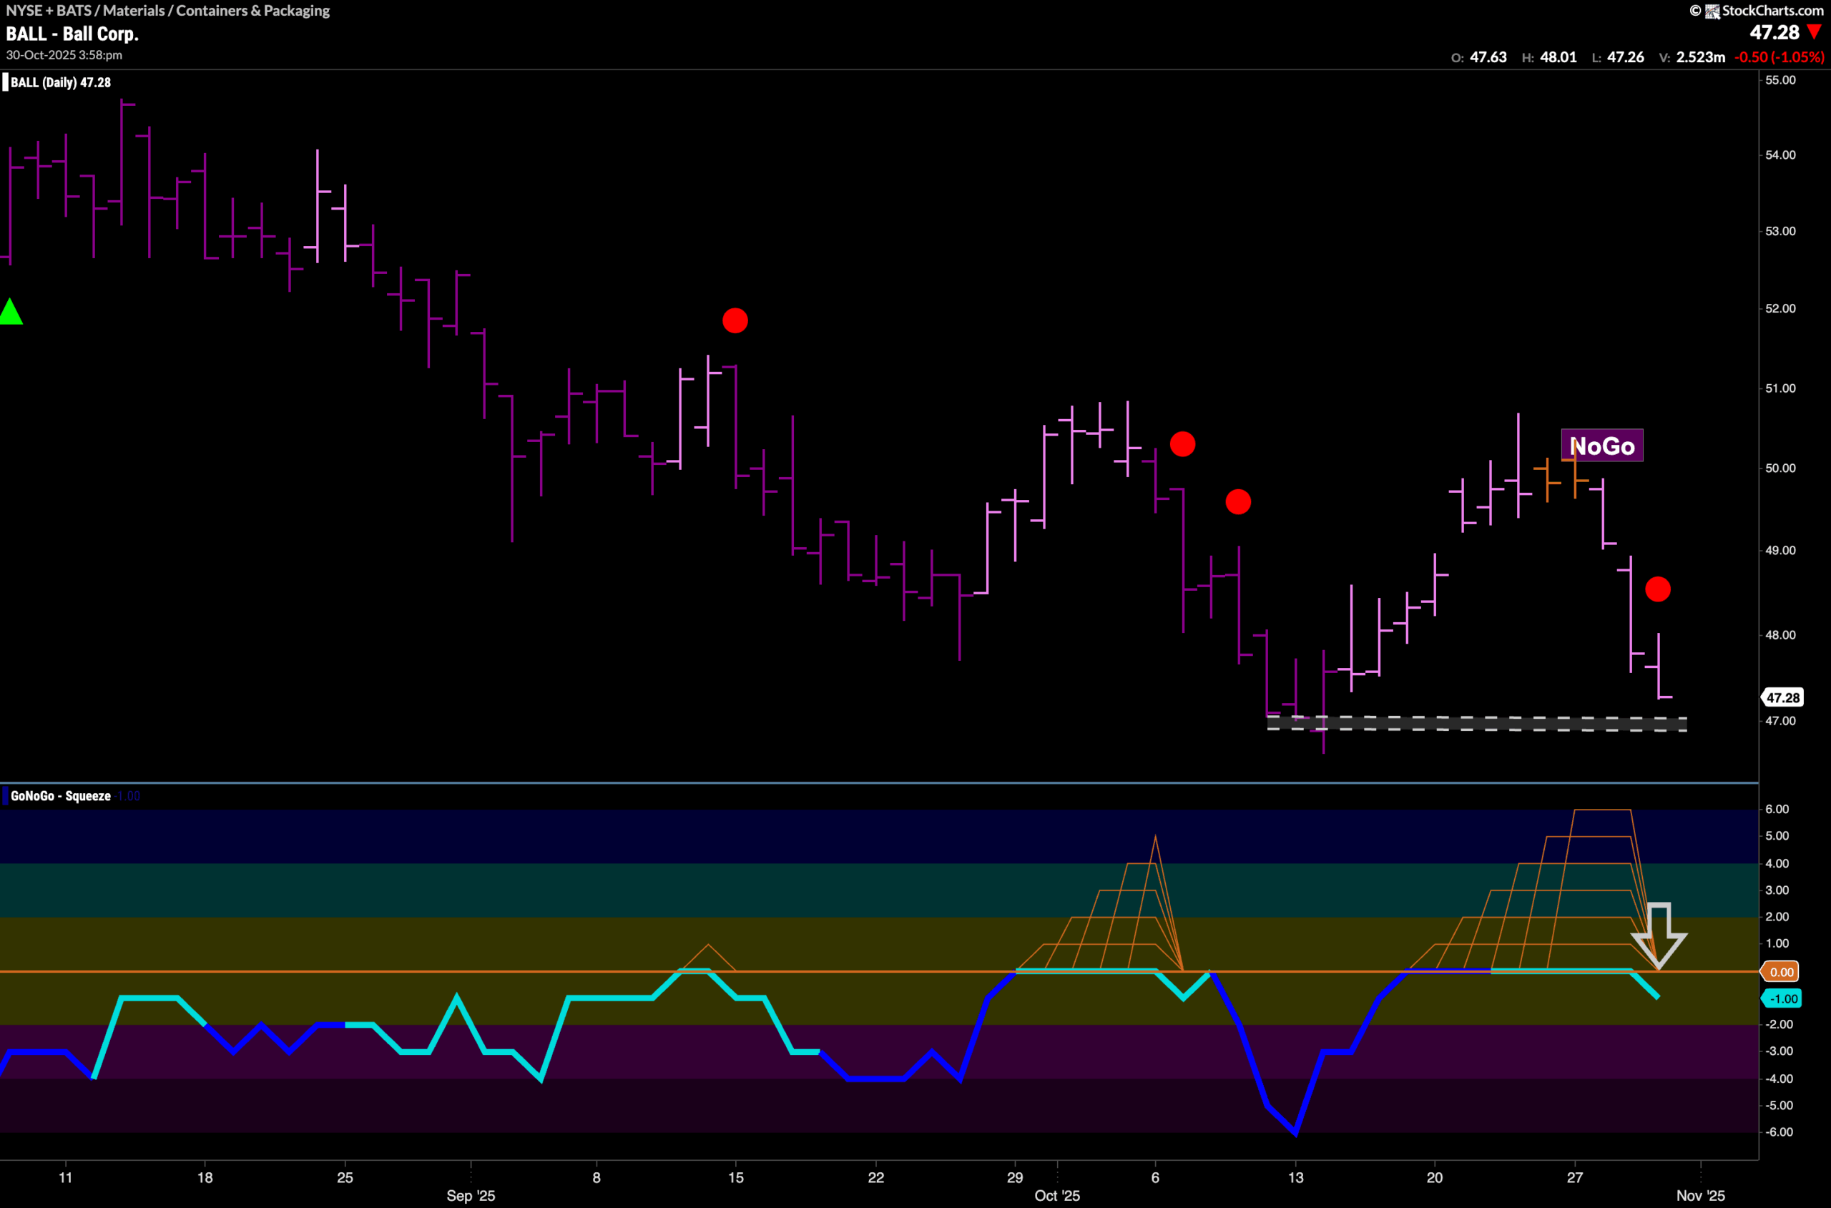
Task: Expand the BALL (Daily) legend entry
Action: point(58,82)
